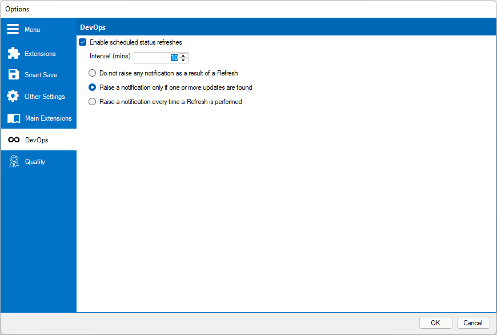This screenshot has height=335, width=497.
Task: Click the Main Extensions book icon
Action: 14,118
